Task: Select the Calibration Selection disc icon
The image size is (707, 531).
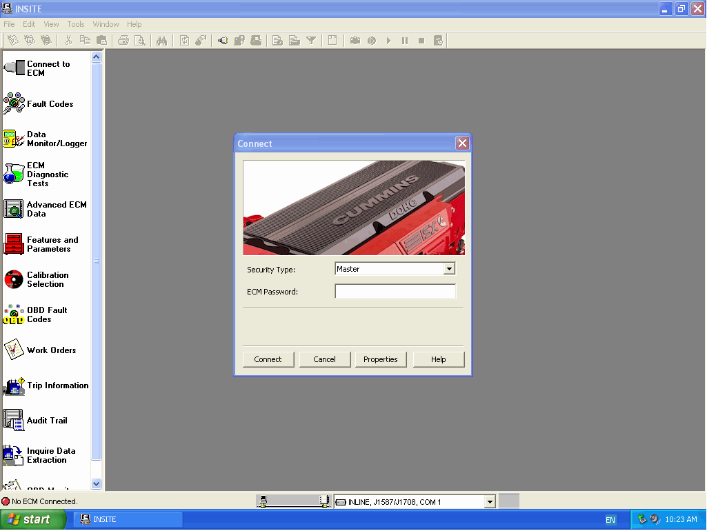Action: coord(14,279)
